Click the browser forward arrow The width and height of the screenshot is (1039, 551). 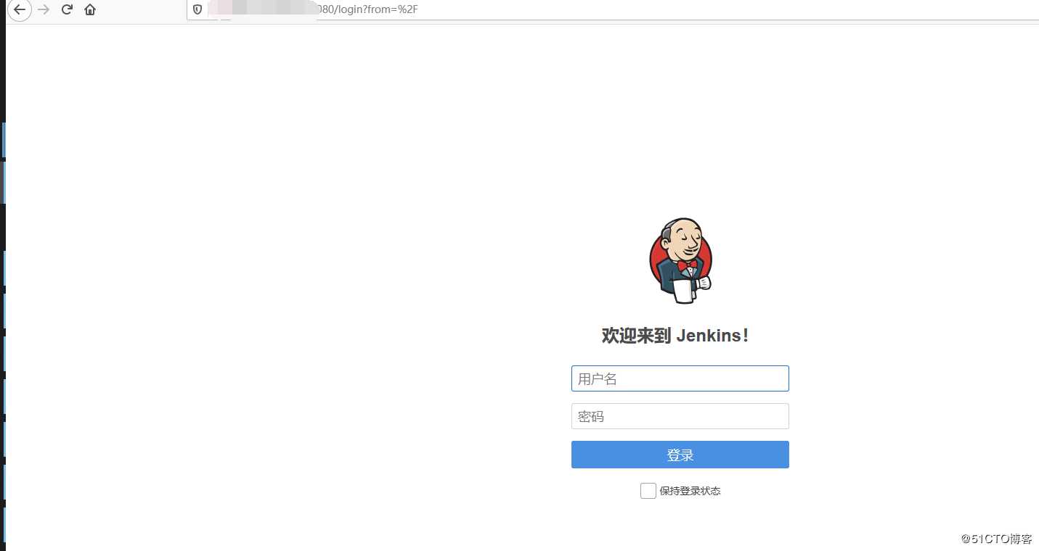coord(44,10)
